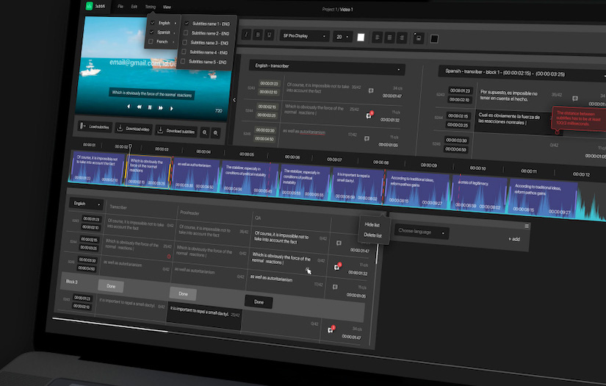Open the Timing menu
The width and height of the screenshot is (606, 386).
(151, 7)
